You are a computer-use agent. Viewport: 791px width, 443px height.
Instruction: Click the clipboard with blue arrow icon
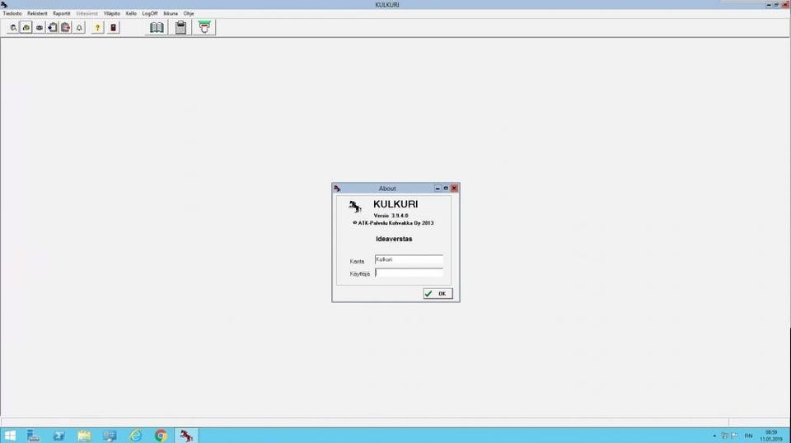pos(53,28)
